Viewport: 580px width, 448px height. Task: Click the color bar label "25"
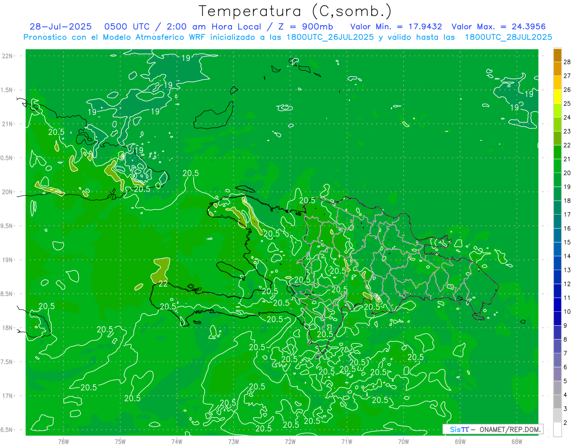567,103
